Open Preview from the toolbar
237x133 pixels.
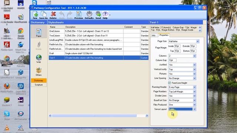coord(79,15)
